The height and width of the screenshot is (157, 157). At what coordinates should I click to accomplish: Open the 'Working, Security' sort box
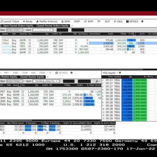pos(46,81)
